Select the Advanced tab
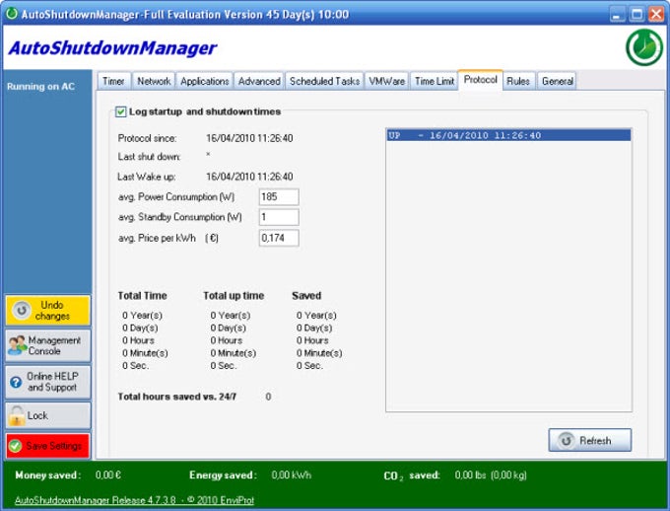Image resolution: width=670 pixels, height=511 pixels. click(x=259, y=81)
